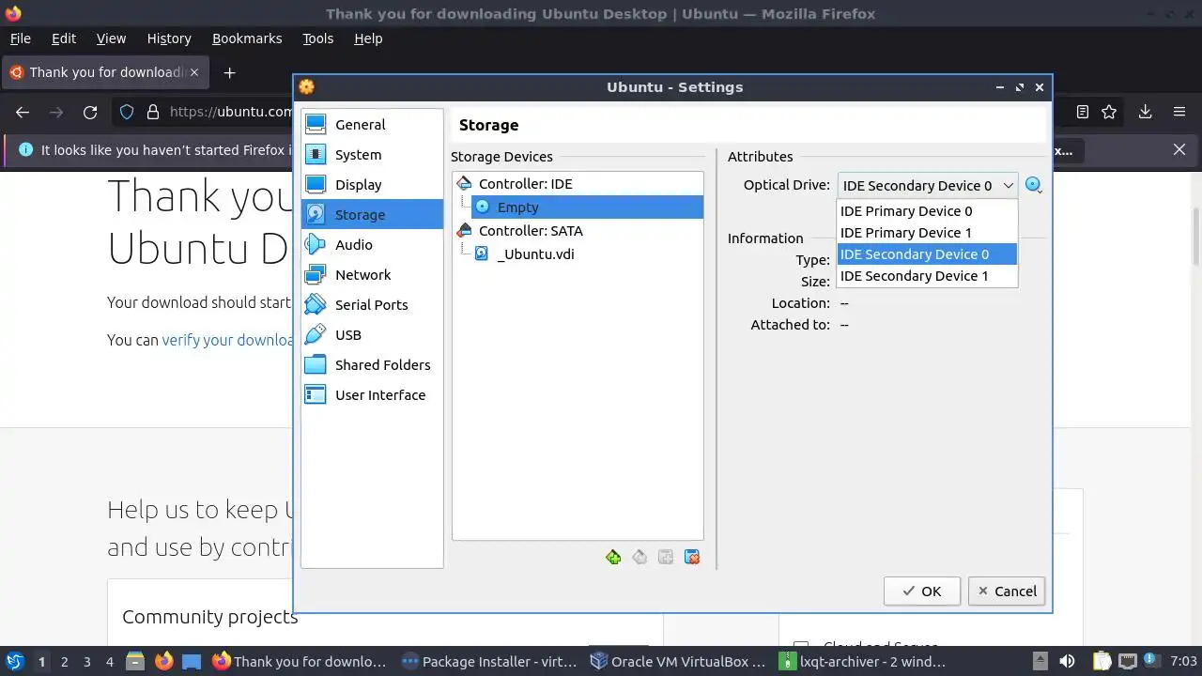
Task: Go back in Firefox
Action: [x=23, y=113]
